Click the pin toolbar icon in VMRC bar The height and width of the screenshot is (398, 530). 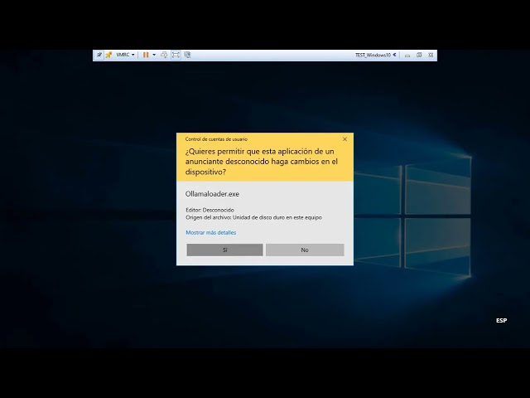[99, 55]
